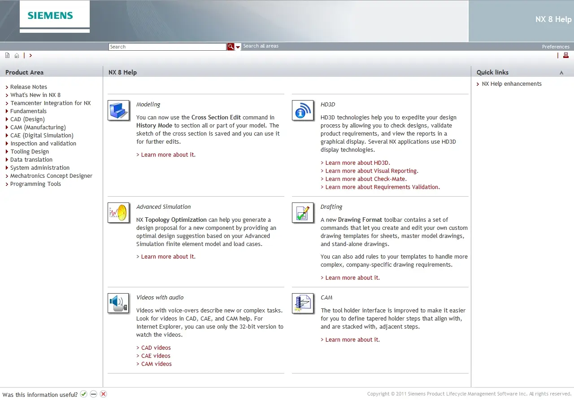Click the breadcrumb arrow next to home icon
The image size is (574, 400).
30,56
